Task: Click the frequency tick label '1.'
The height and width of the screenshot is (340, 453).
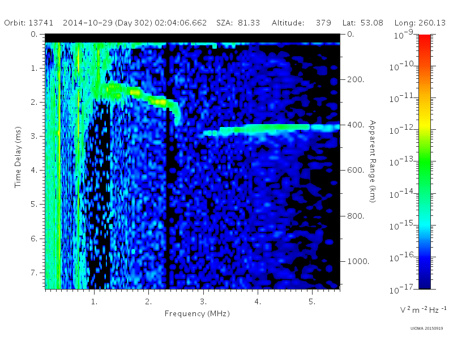Action: tap(94, 301)
